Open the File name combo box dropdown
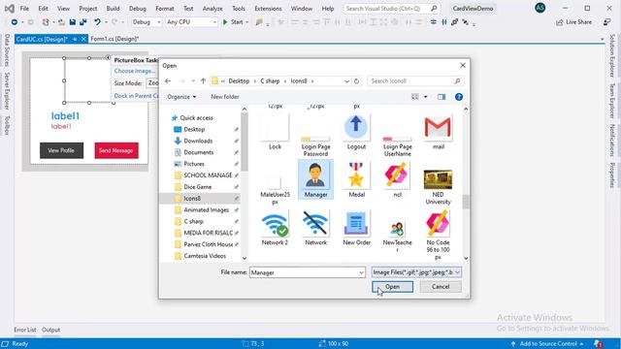Image resolution: width=621 pixels, height=349 pixels. 361,272
